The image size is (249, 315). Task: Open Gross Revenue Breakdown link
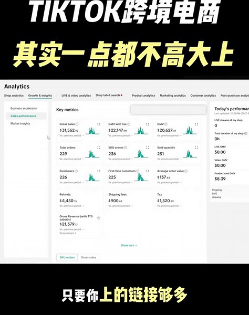click(68, 233)
